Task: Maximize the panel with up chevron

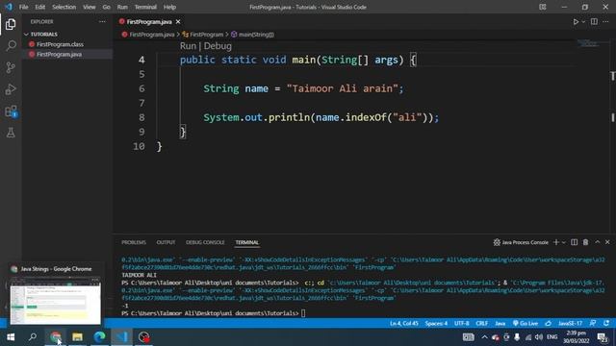Action: [597, 242]
